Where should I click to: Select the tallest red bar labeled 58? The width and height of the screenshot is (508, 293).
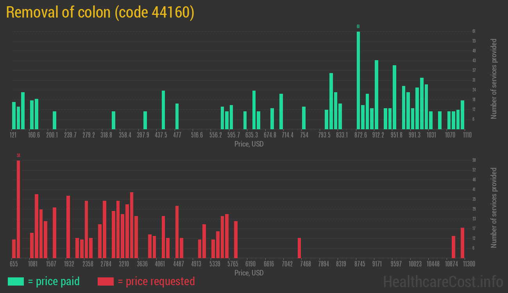tap(18, 209)
